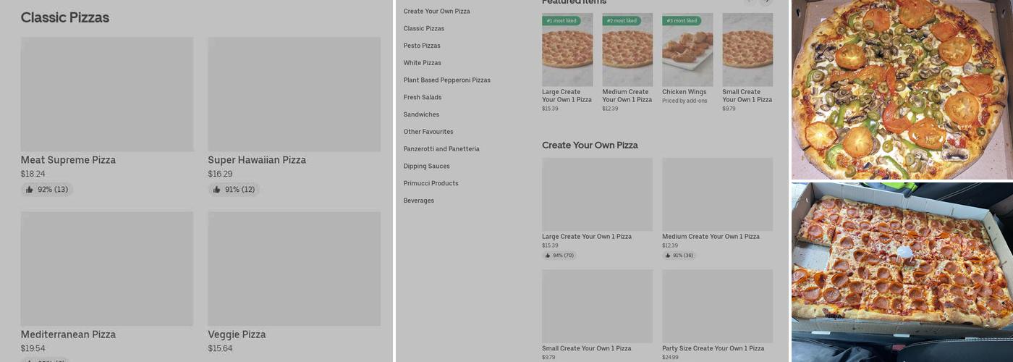Open the Veggie Pizza item
Image resolution: width=1013 pixels, height=362 pixels.
pyautogui.click(x=294, y=269)
